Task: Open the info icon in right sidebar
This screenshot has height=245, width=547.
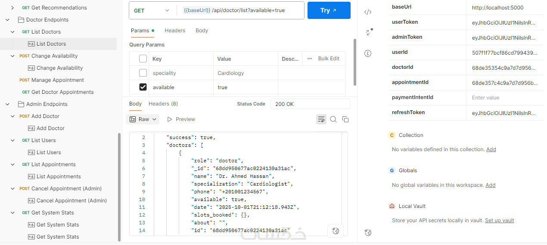Action: (368, 53)
